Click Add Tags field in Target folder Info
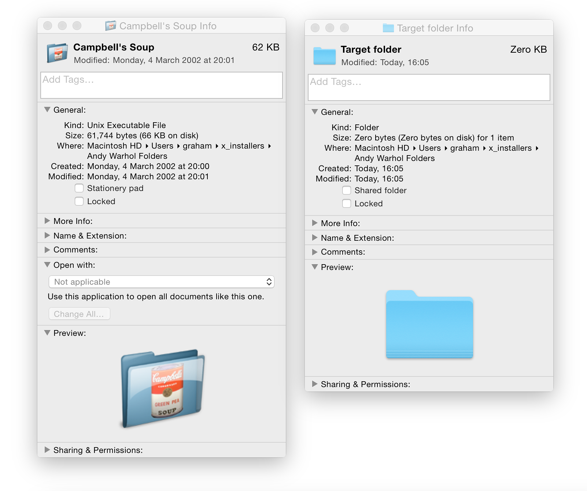587x491 pixels. pos(429,87)
